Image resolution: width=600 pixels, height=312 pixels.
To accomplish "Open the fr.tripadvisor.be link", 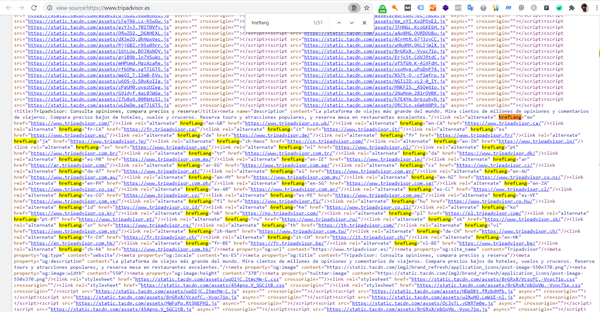I will [x=287, y=243].
